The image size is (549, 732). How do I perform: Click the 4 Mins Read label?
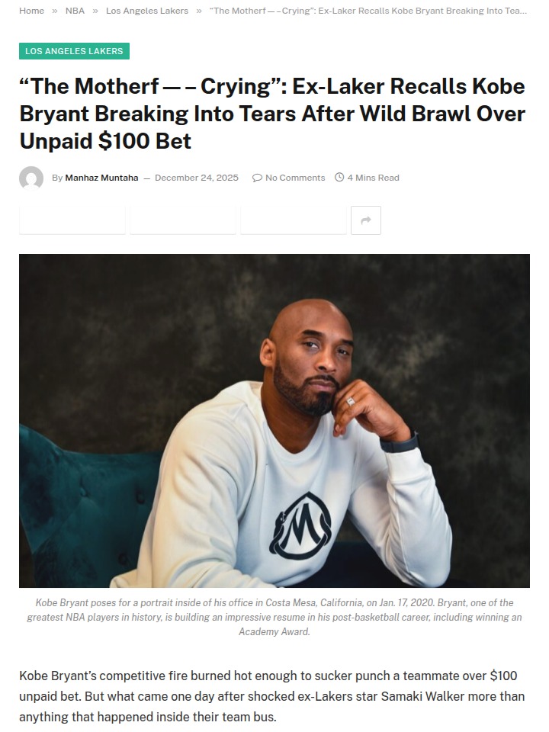tap(373, 178)
